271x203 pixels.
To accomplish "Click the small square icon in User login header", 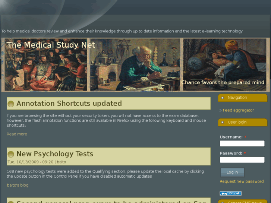I will tap(223, 122).
